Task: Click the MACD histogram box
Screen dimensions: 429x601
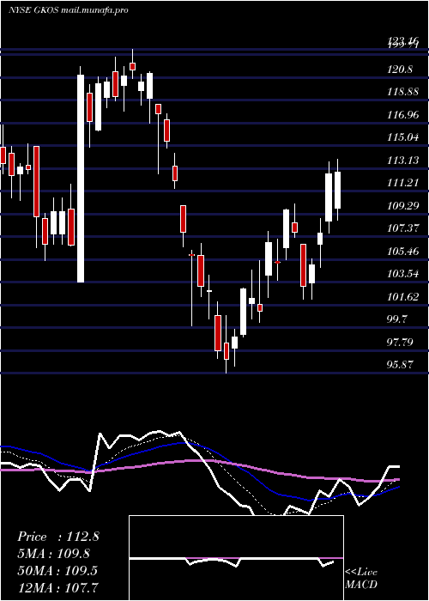Action: click(236, 558)
